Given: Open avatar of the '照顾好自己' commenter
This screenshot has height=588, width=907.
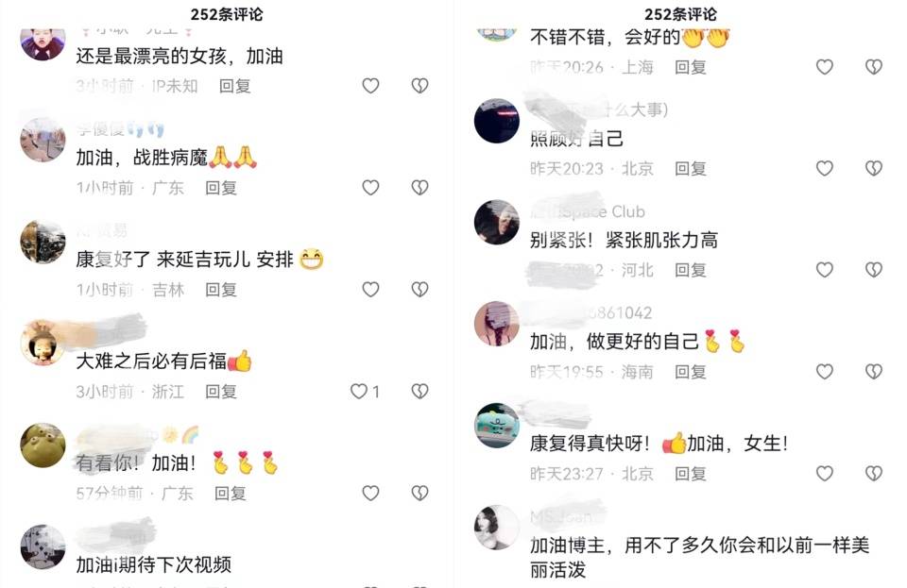Looking at the screenshot, I should [496, 121].
